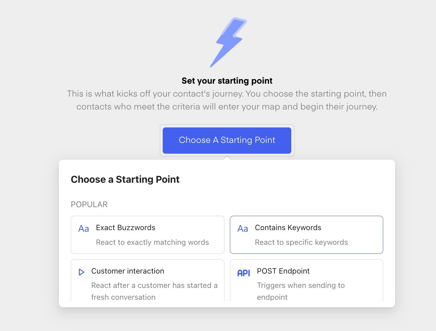Click the popover's small pointer arrow
Image resolution: width=436 pixels, height=331 pixels.
(x=227, y=158)
